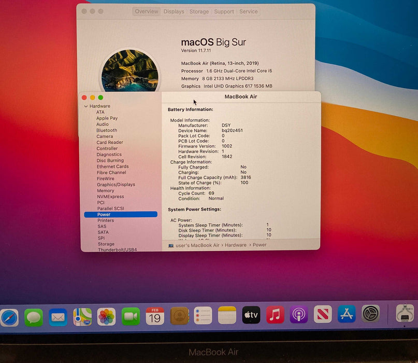Select Bluetooth in hardware list
Viewport: 418px width, 363px height.
tap(107, 130)
